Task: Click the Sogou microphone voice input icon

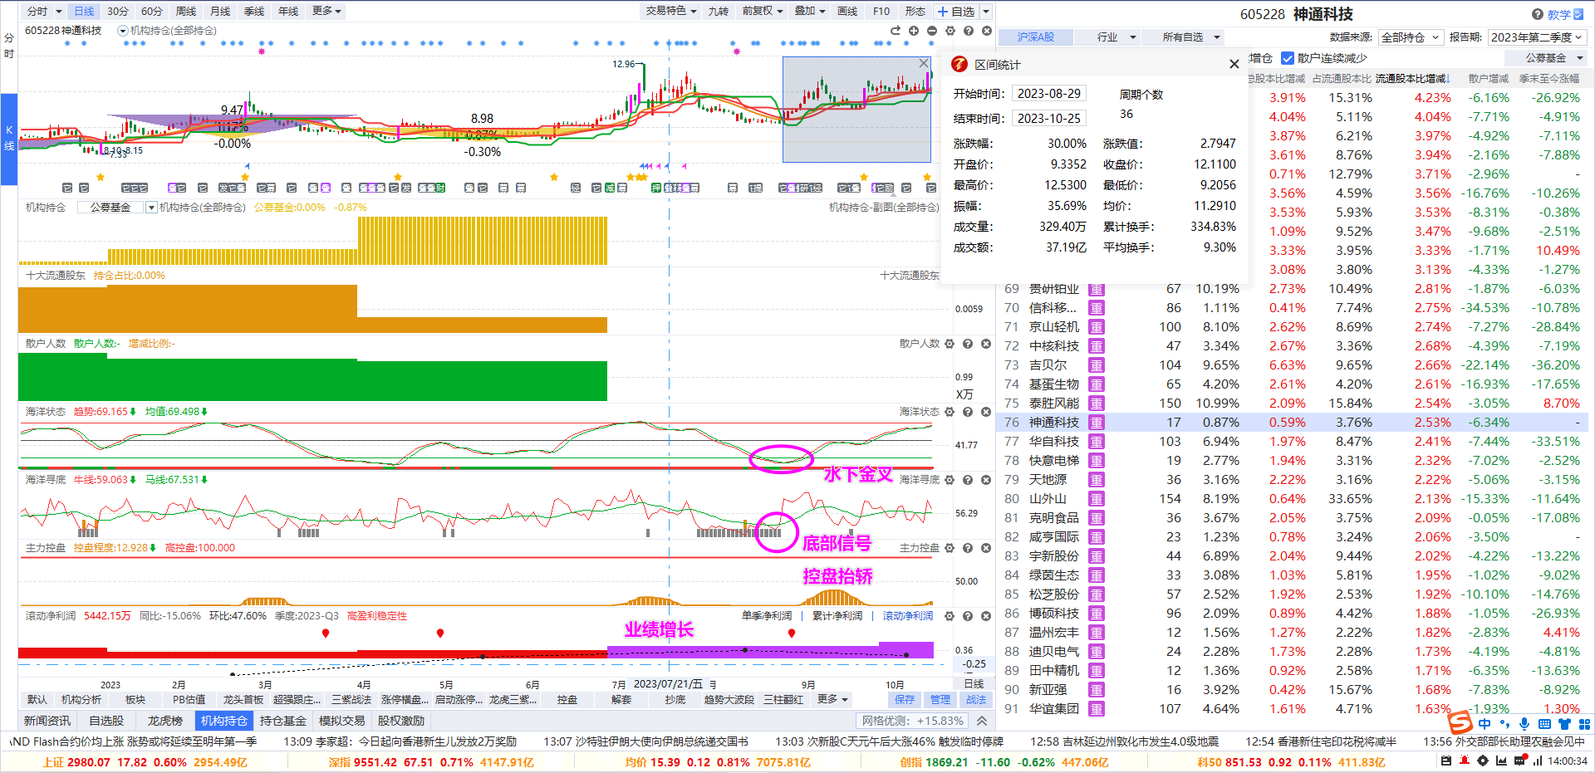Action: tap(1524, 724)
